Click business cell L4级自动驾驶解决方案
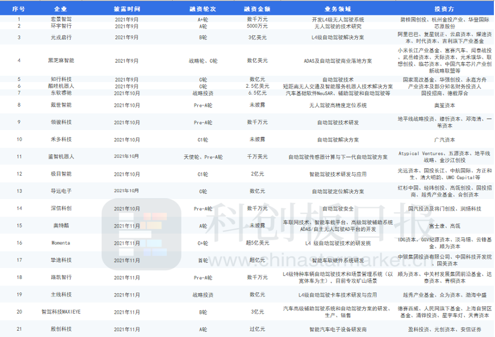The width and height of the screenshot is (495, 337). point(338,38)
